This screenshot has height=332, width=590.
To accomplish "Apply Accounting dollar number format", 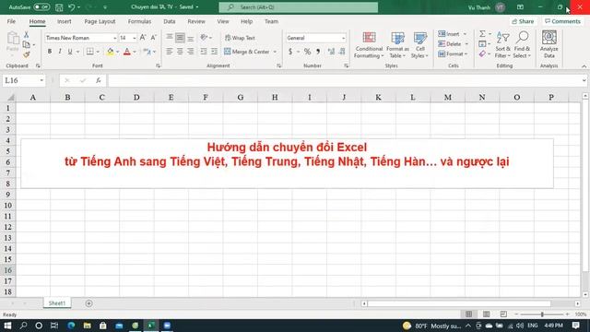I will [x=290, y=52].
